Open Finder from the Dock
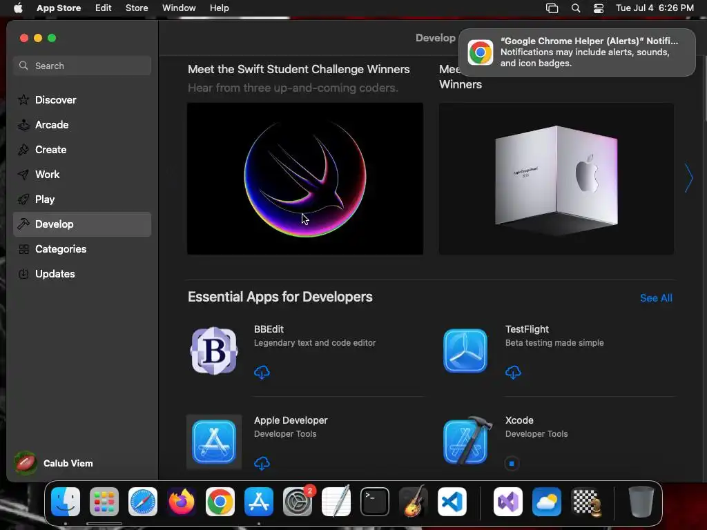The image size is (707, 530). (x=66, y=502)
